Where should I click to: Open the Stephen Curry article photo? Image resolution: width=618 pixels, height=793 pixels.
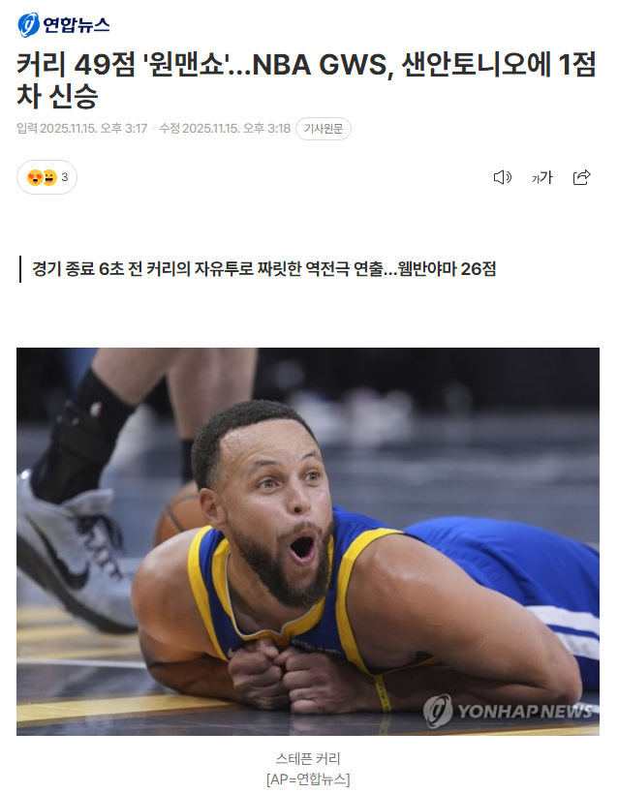coord(308,541)
